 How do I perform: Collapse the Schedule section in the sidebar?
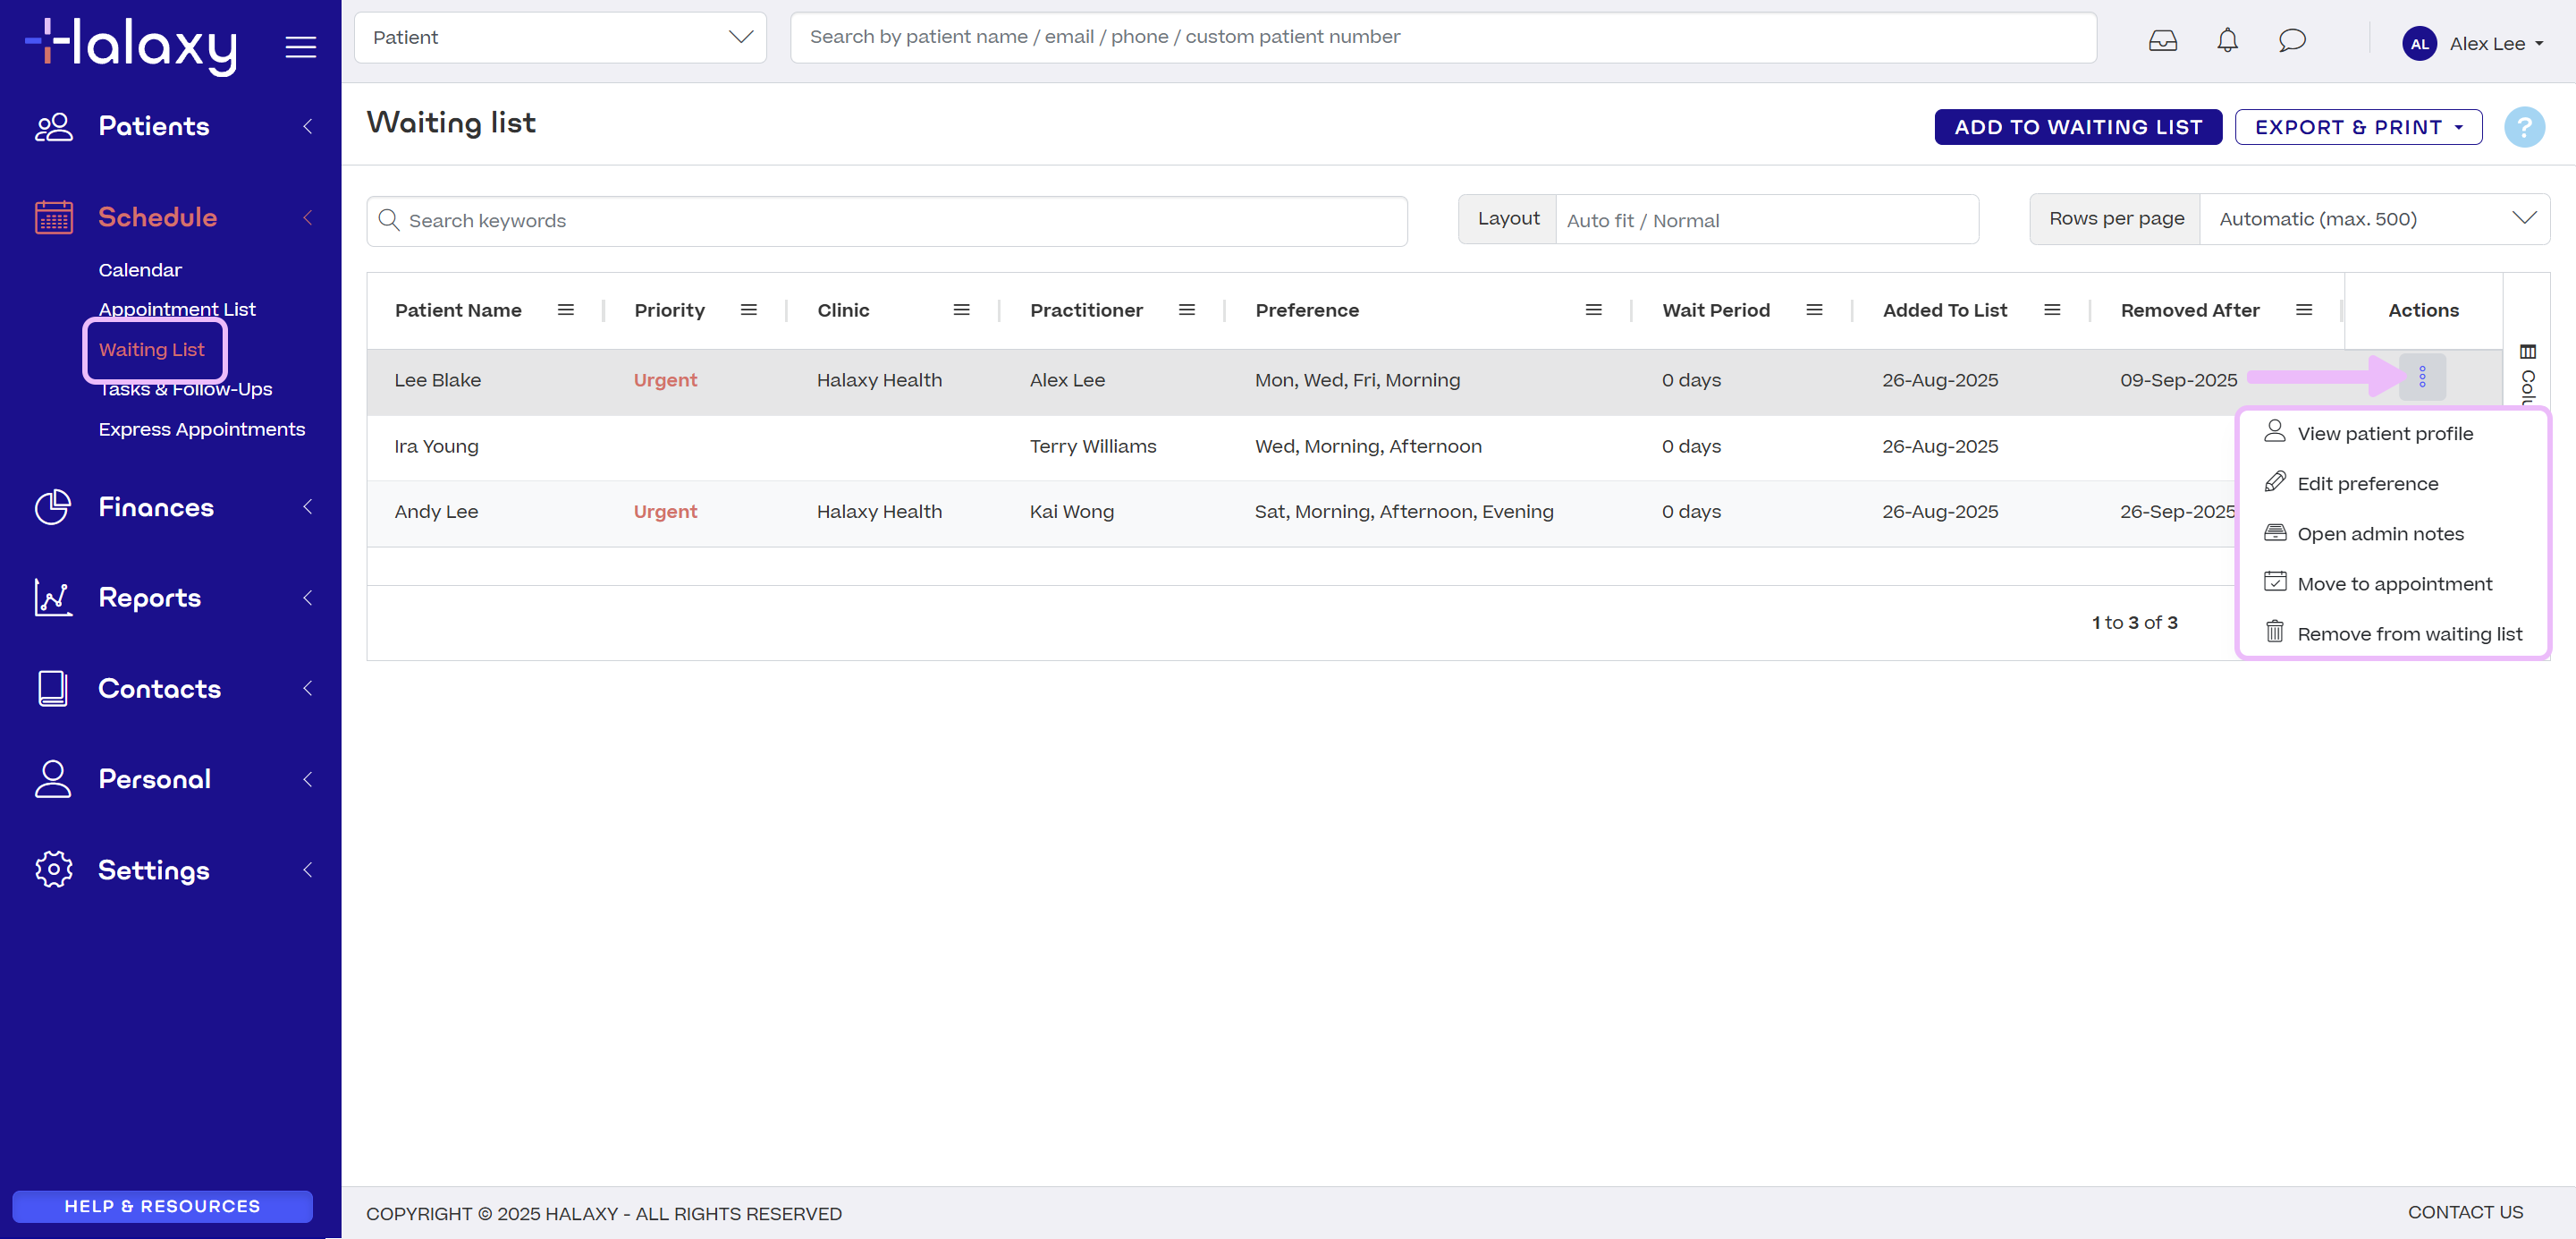[307, 217]
